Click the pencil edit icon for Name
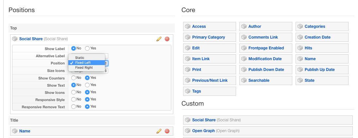 pyautogui.click(x=159, y=131)
